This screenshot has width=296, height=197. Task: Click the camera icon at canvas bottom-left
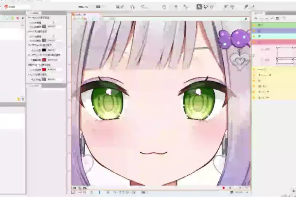coord(74,188)
